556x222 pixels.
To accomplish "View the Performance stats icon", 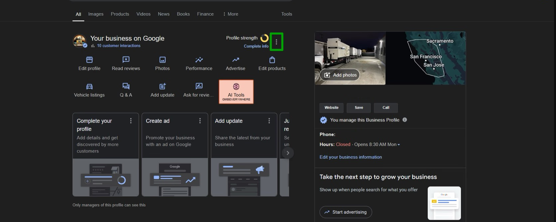I will pyautogui.click(x=199, y=60).
